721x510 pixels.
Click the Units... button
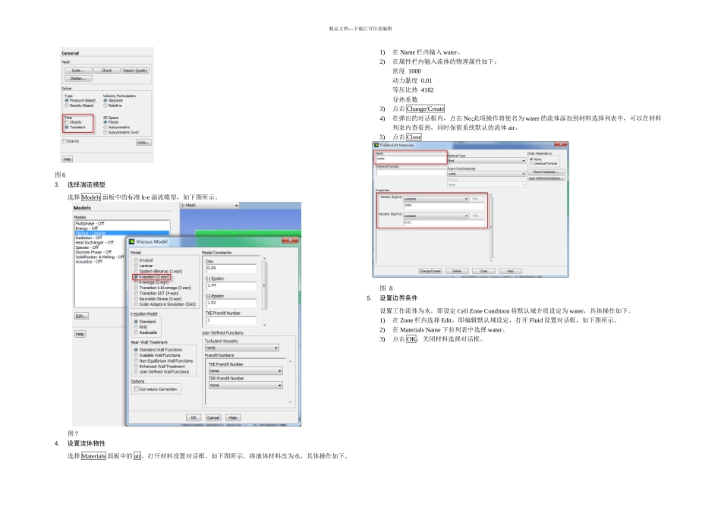click(143, 143)
